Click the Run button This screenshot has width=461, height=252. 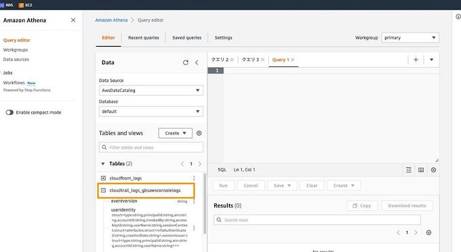coord(224,186)
